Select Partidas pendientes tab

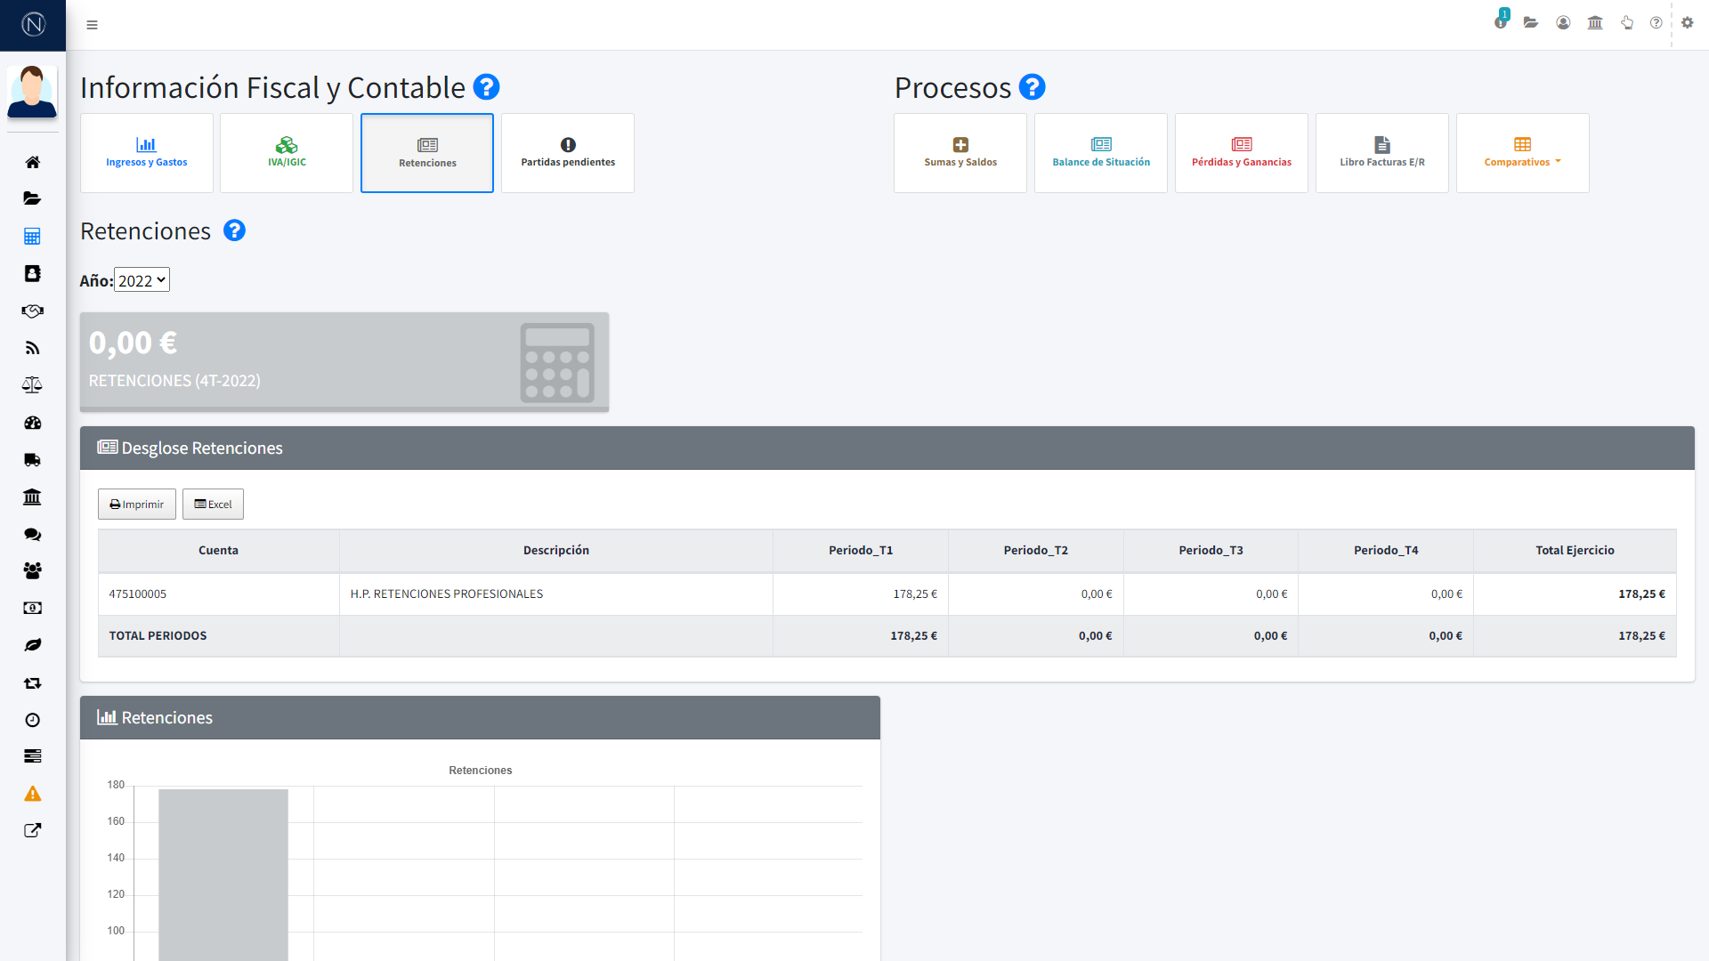click(x=568, y=153)
